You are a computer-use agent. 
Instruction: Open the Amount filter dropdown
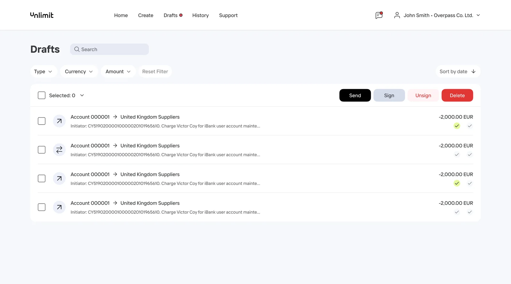pyautogui.click(x=118, y=72)
